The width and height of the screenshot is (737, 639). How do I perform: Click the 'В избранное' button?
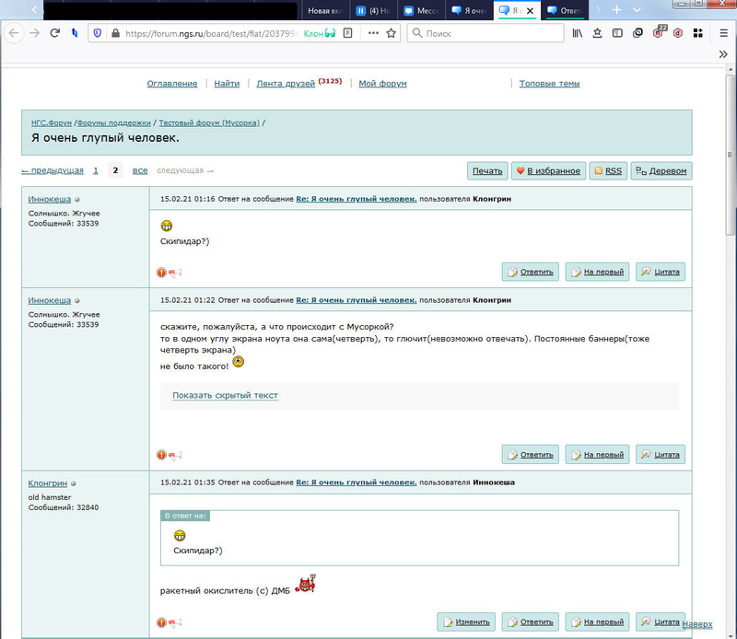tap(548, 170)
